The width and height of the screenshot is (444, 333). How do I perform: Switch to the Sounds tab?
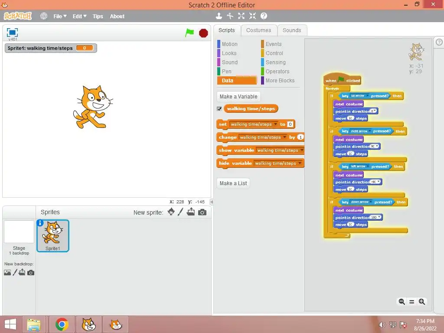click(x=292, y=30)
